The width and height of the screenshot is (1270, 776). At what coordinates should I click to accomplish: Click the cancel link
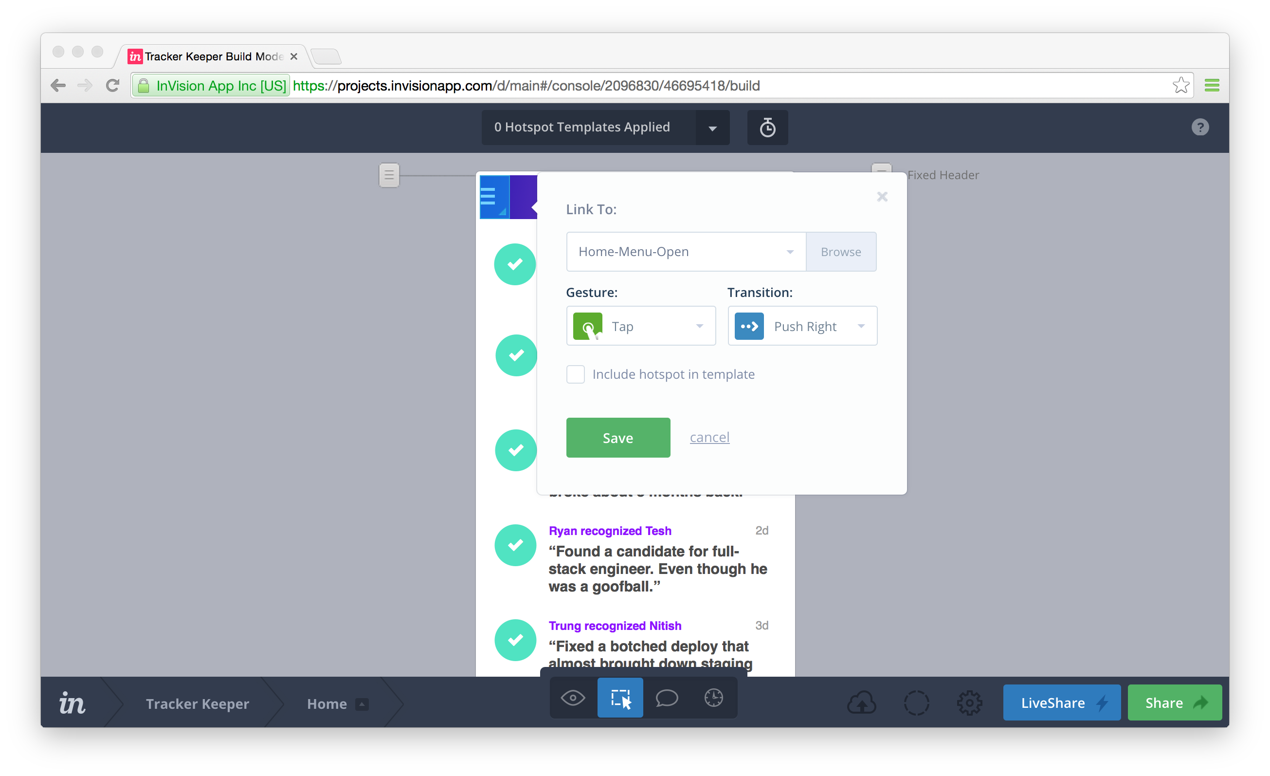(x=709, y=437)
